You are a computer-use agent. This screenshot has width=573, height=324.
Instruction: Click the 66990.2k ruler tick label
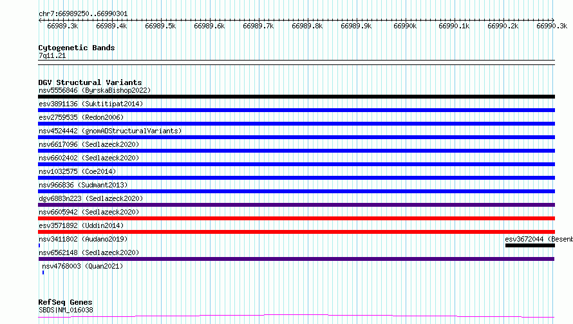pyautogui.click(x=503, y=26)
